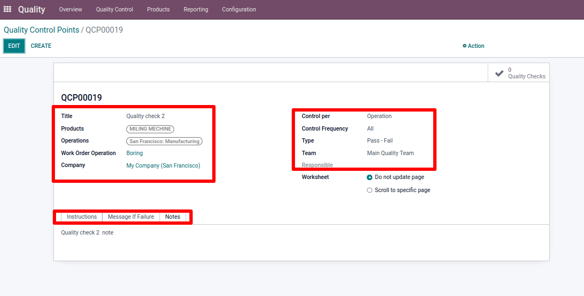584x296 pixels.
Task: Open the Configuration menu
Action: point(239,9)
